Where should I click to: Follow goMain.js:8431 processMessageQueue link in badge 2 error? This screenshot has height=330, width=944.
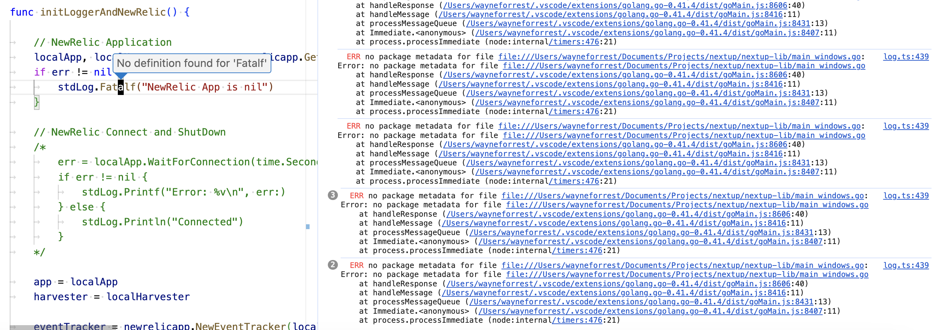tap(641, 302)
